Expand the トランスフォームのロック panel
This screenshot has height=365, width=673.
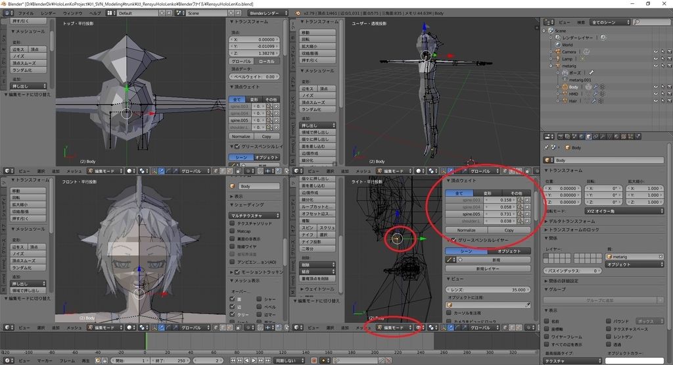tap(572, 230)
